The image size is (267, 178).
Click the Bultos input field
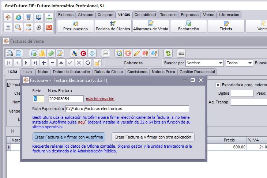pos(242,93)
